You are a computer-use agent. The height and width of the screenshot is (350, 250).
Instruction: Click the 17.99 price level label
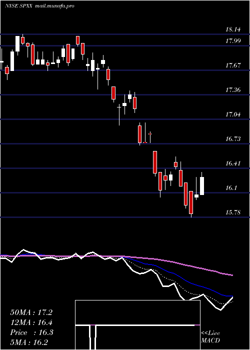pyautogui.click(x=233, y=41)
